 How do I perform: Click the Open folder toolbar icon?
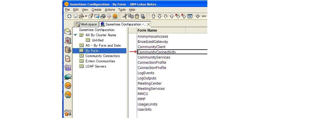pos(82,16)
